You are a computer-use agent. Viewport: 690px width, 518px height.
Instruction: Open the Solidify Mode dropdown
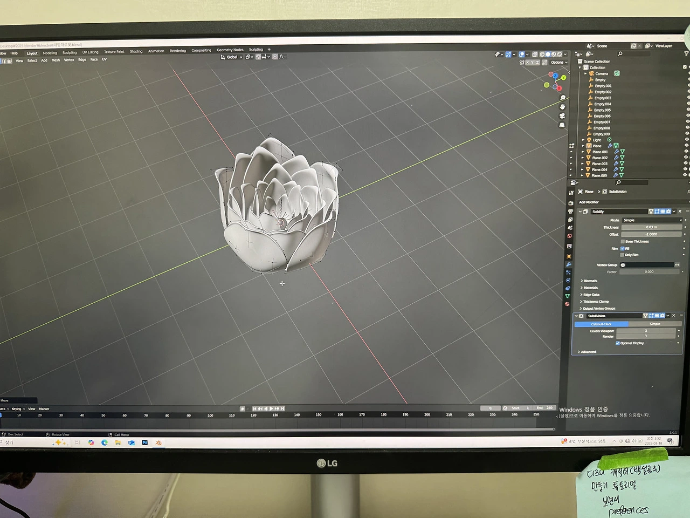pos(652,220)
